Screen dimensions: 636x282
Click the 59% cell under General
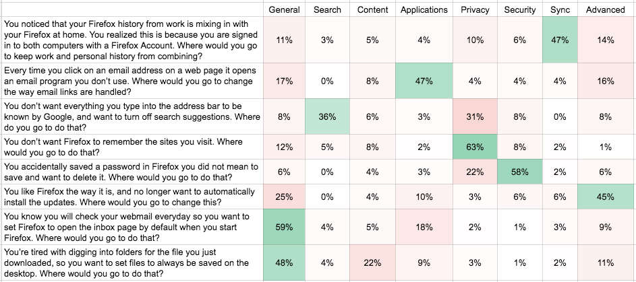(284, 227)
